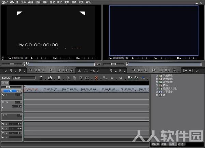The height and width of the screenshot is (148, 205).
Task: Step back one frame in the Player monitor
Action: pos(44,70)
